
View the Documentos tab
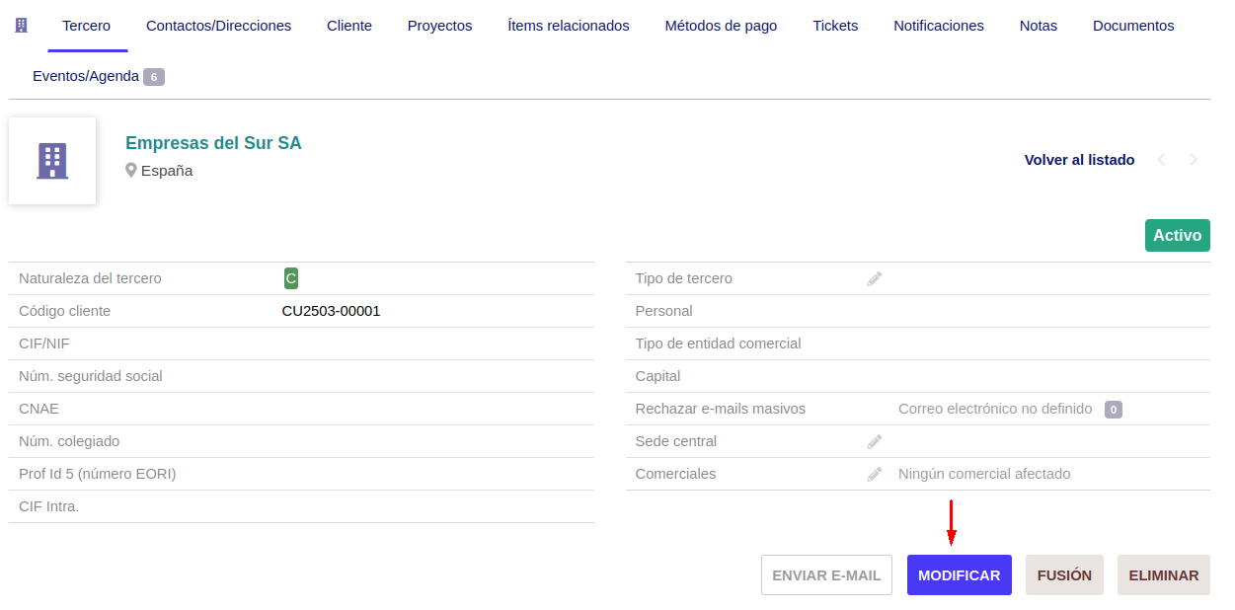[1133, 26]
